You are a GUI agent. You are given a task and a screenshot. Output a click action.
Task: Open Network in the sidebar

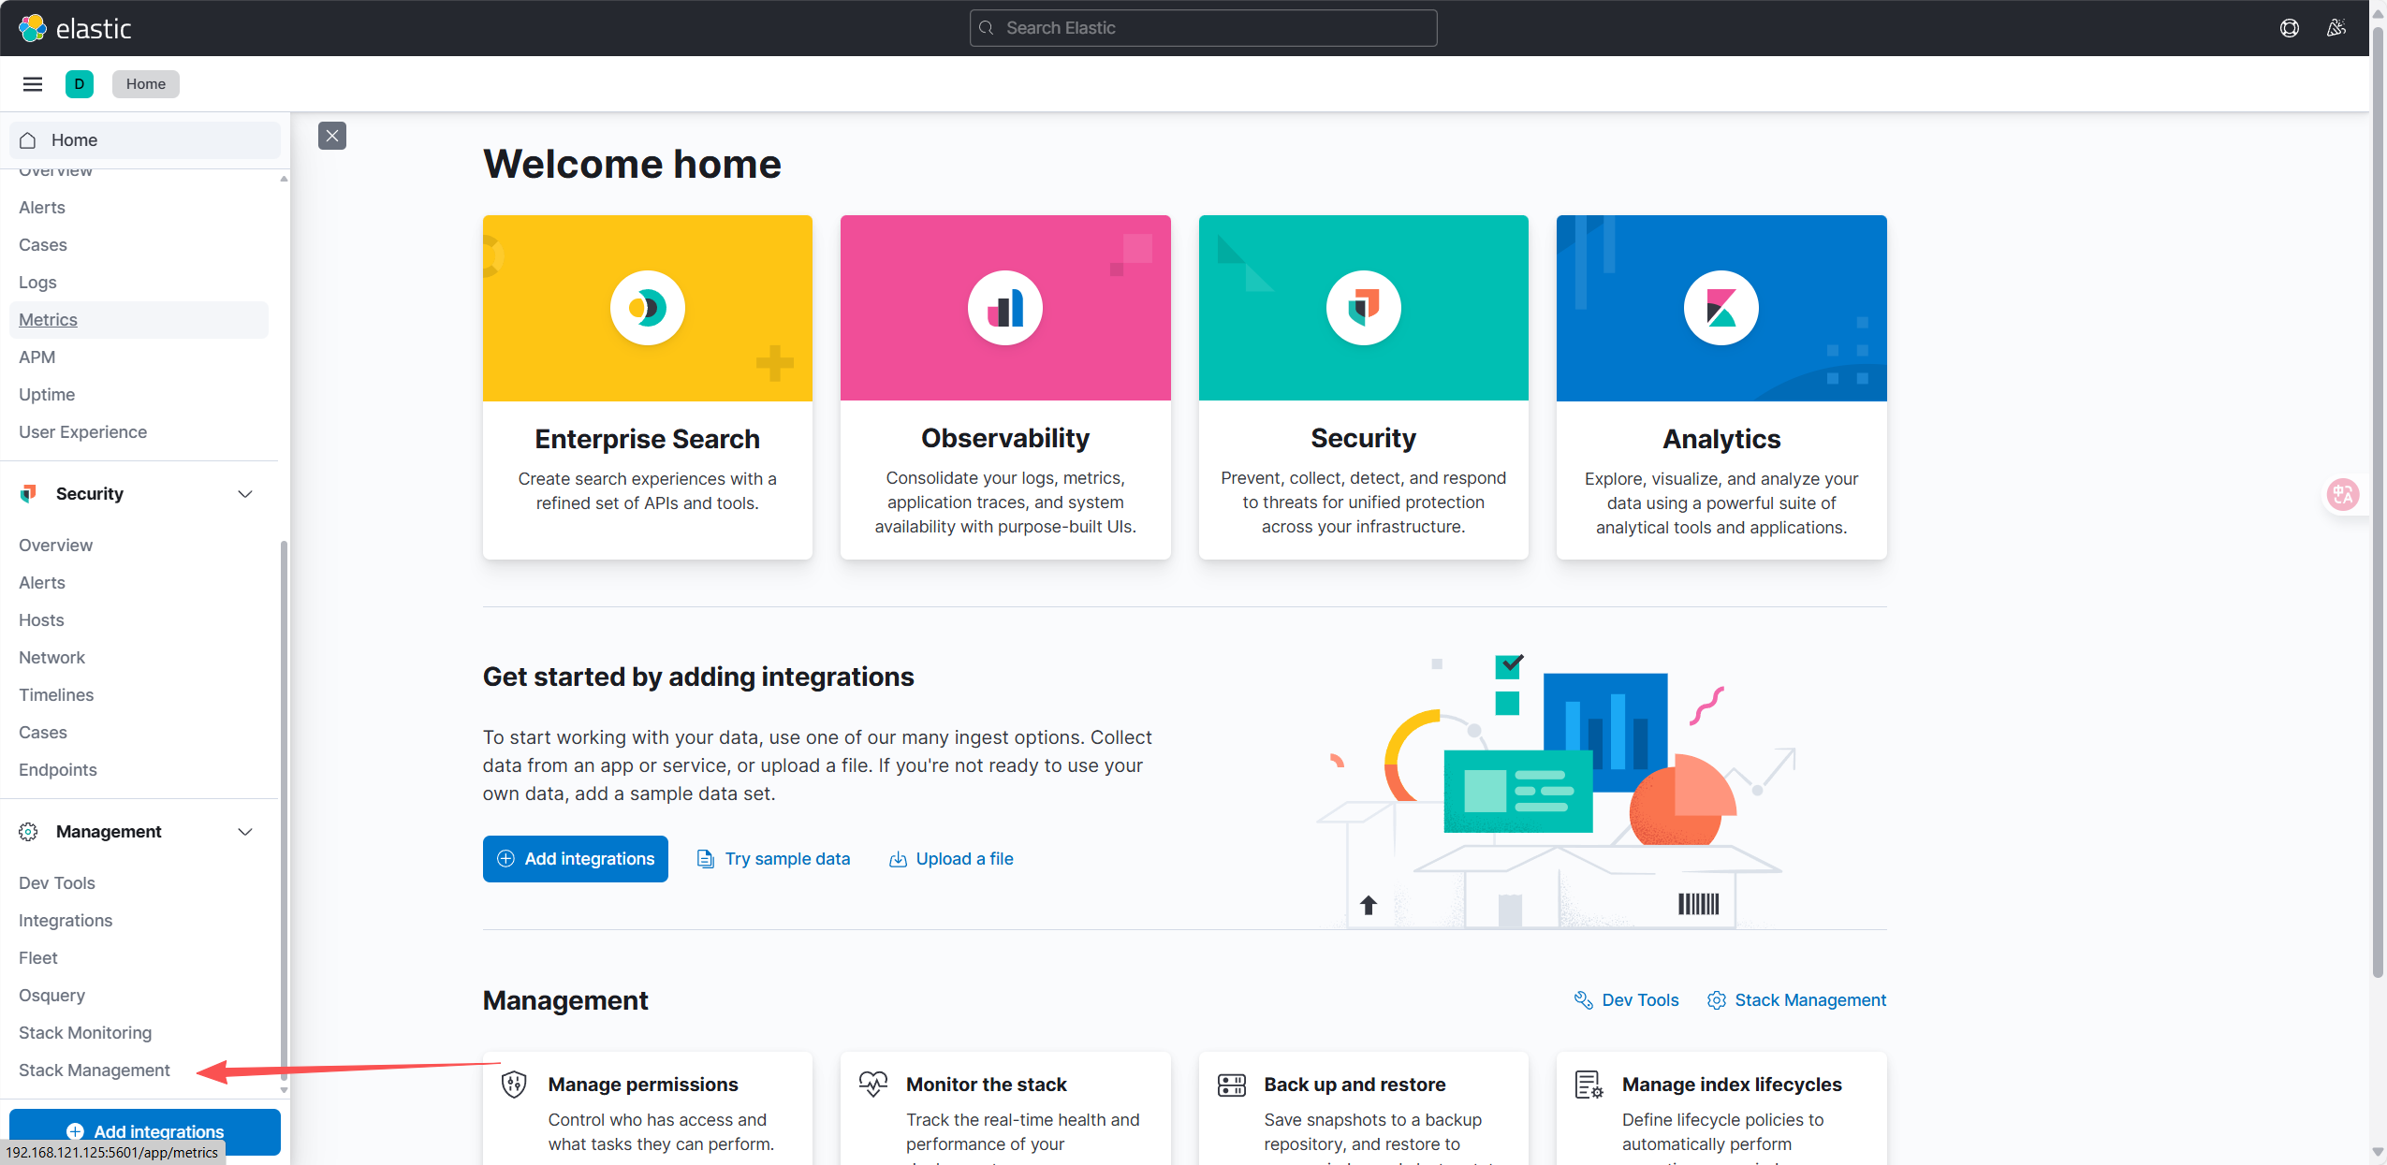click(51, 658)
